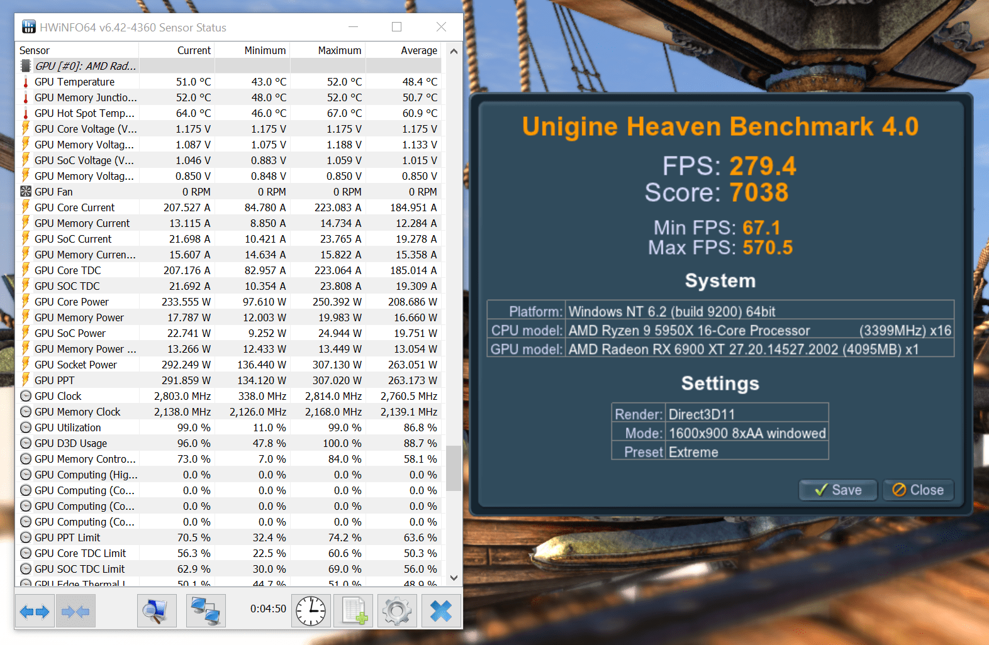Click the circle icon next to GPU Utilization
Viewport: 989px width, 645px height.
26,427
